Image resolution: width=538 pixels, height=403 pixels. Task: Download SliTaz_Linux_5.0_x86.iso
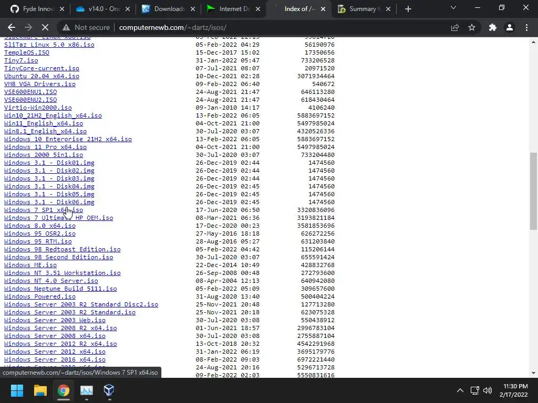49,45
